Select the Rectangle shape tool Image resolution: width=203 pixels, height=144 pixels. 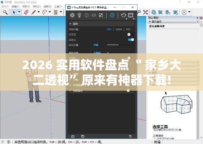click(x=56, y=12)
